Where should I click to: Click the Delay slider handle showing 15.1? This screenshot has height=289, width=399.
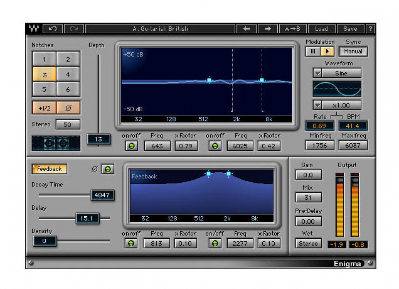(87, 218)
